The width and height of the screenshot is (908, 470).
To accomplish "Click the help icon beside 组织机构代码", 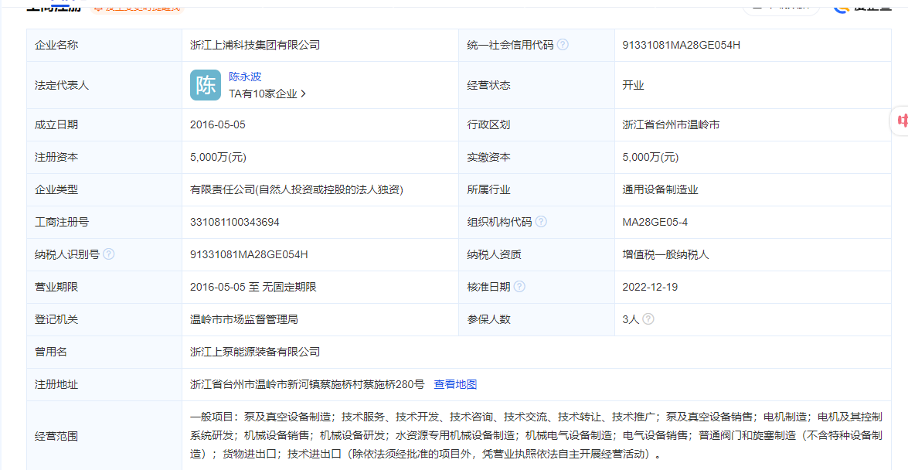I will point(541,222).
